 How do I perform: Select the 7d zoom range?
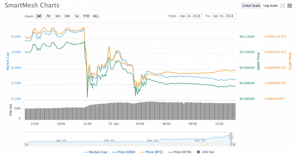[x=48, y=16]
